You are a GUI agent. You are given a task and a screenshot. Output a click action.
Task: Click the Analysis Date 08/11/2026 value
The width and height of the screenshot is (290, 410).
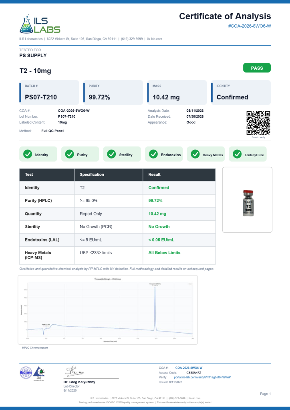pos(195,111)
